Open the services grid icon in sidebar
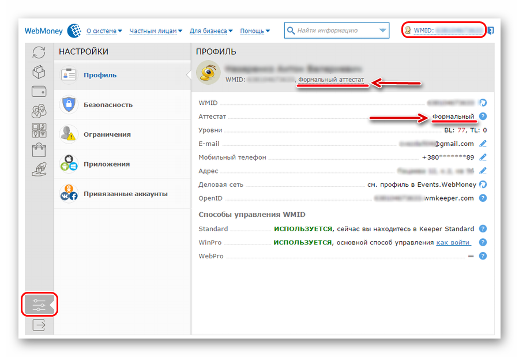 click(39, 130)
